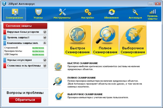Open the Обновление refresh arrows icon
163x108 pixels.
[112, 12]
